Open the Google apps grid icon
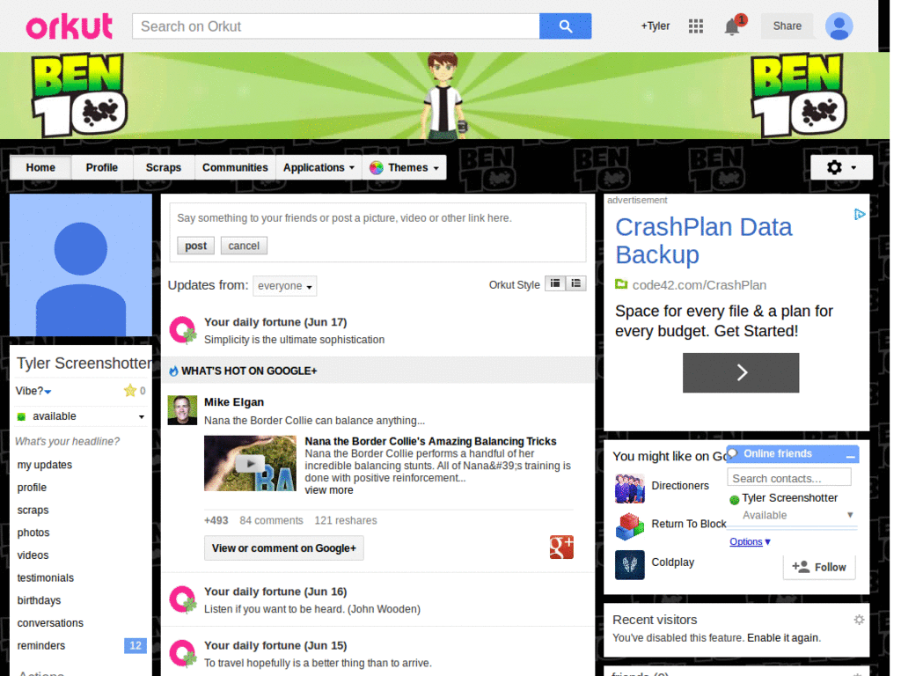This screenshot has height=676, width=901. point(696,26)
